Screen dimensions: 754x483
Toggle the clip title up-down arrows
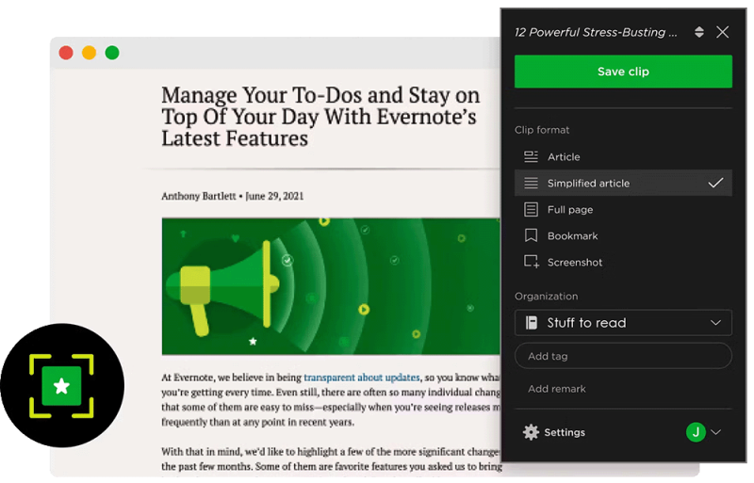pyautogui.click(x=698, y=32)
